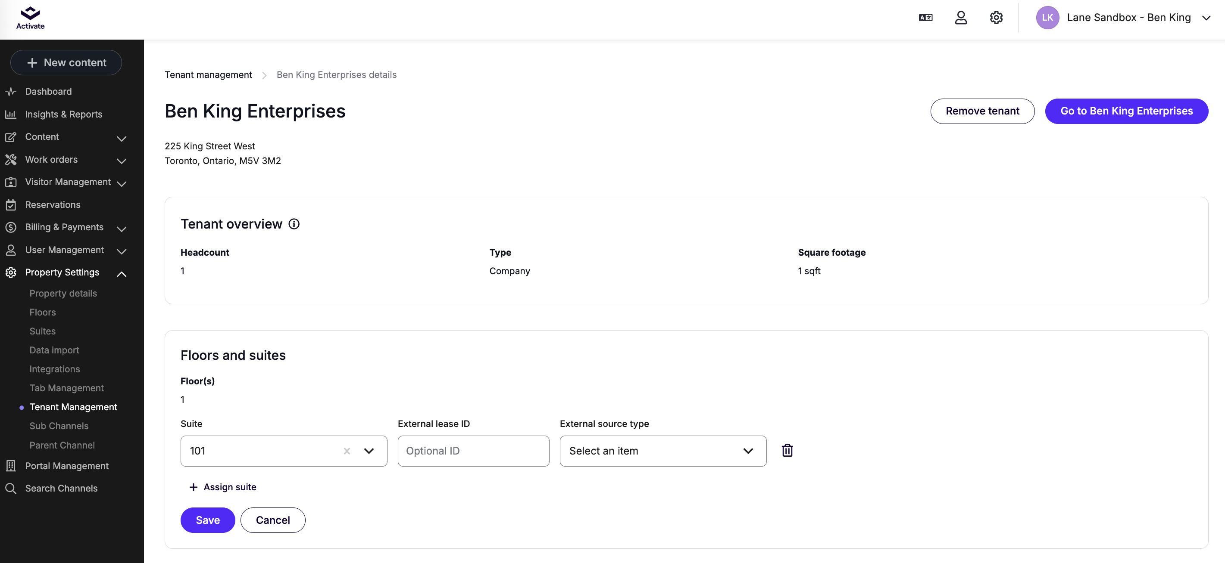
Task: Select Parent Channel submenu item
Action: pyautogui.click(x=62, y=445)
